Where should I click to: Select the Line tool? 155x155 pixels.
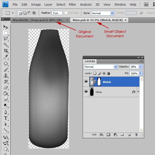pos(5,130)
